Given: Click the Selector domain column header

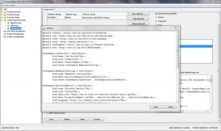Looking at the screenshot, I should pyautogui.click(x=56, y=14).
